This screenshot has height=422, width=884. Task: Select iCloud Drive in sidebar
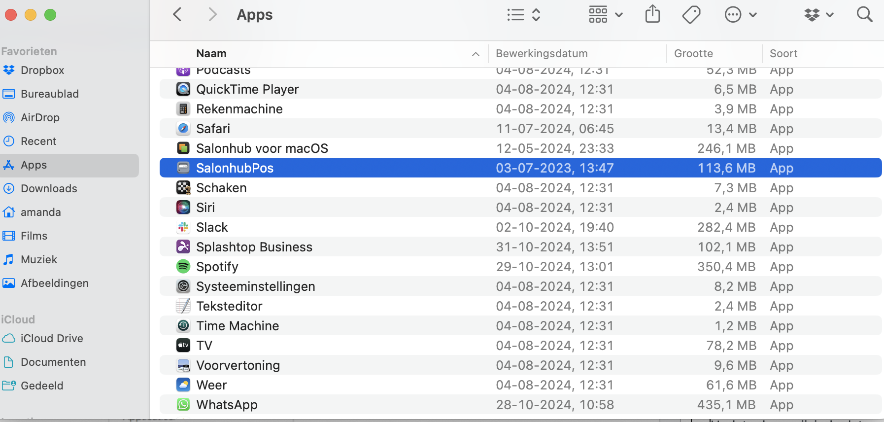[52, 338]
